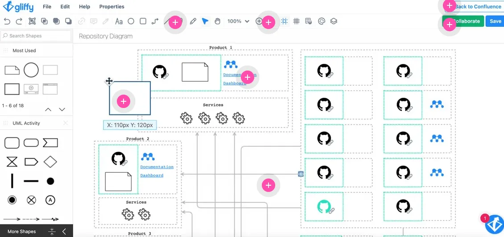Select the ellipse shape tool in toolbar
This screenshot has width=504, height=237.
[131, 21]
